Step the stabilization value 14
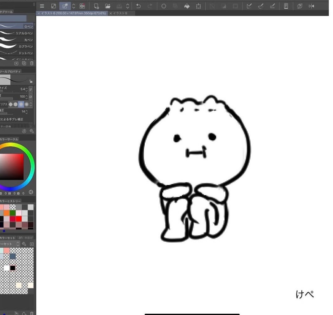 click(27, 112)
